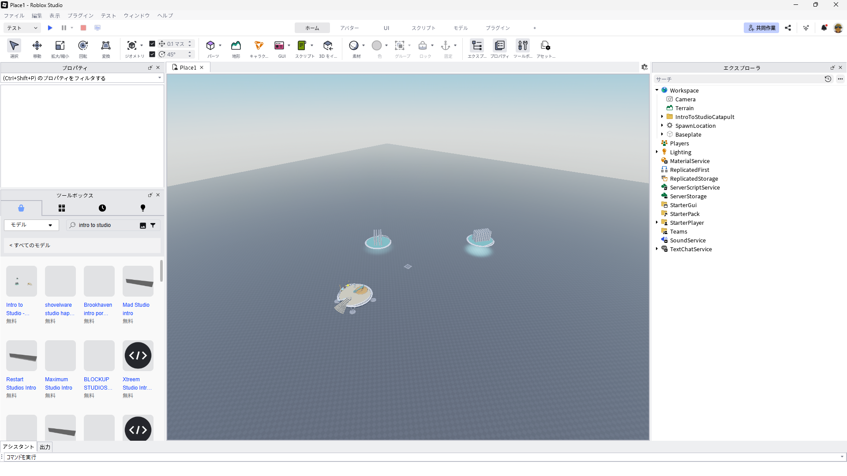Open the Toolbox Inventory tab icon
This screenshot has height=476, width=847.
tap(62, 208)
